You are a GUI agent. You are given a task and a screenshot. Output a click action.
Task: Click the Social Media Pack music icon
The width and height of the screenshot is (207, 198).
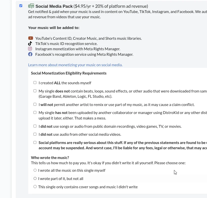coord(31,6)
